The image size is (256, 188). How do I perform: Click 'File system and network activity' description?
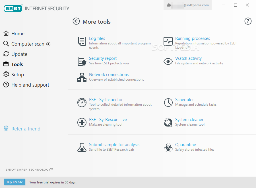pyautogui.click(x=199, y=63)
